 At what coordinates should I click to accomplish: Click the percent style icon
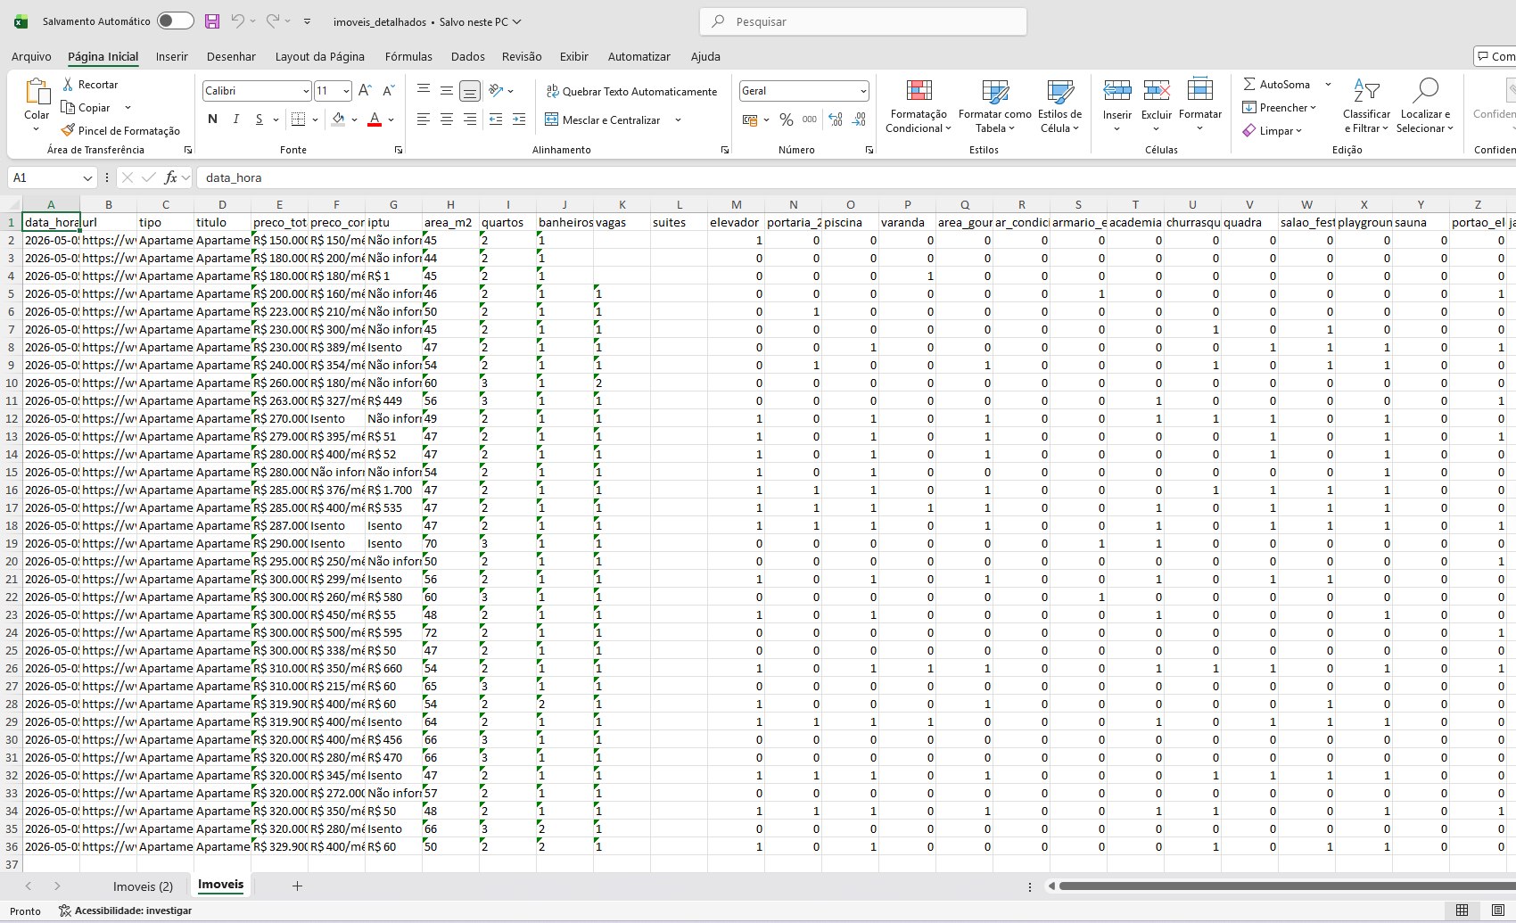pyautogui.click(x=786, y=119)
